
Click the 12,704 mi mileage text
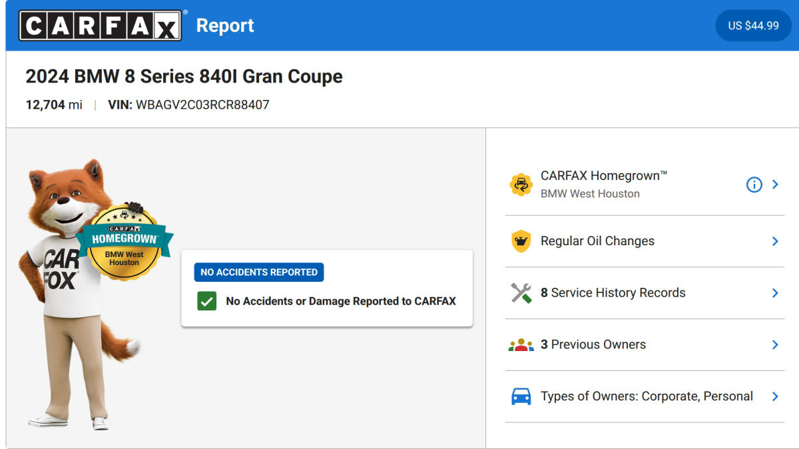[x=54, y=105]
